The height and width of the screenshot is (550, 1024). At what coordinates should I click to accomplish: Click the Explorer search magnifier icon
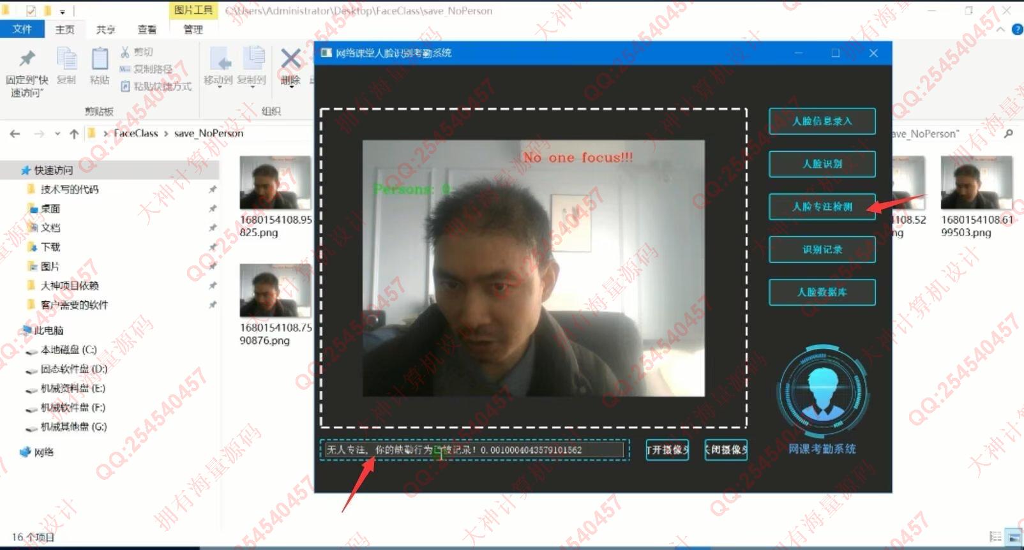click(x=1008, y=133)
